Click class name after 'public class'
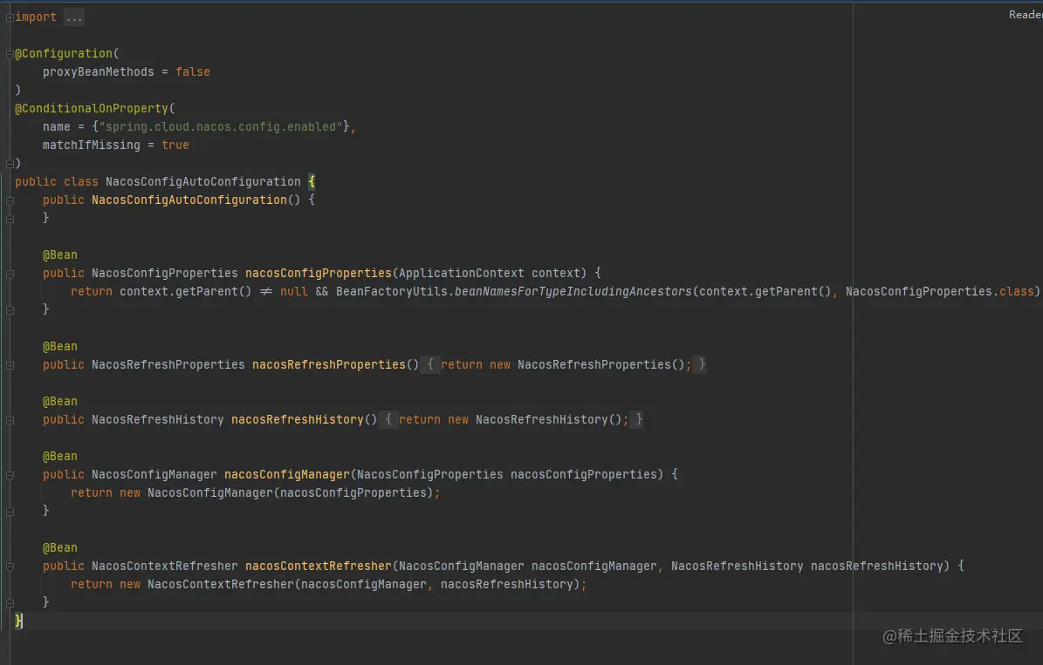The height and width of the screenshot is (665, 1043). [x=202, y=181]
